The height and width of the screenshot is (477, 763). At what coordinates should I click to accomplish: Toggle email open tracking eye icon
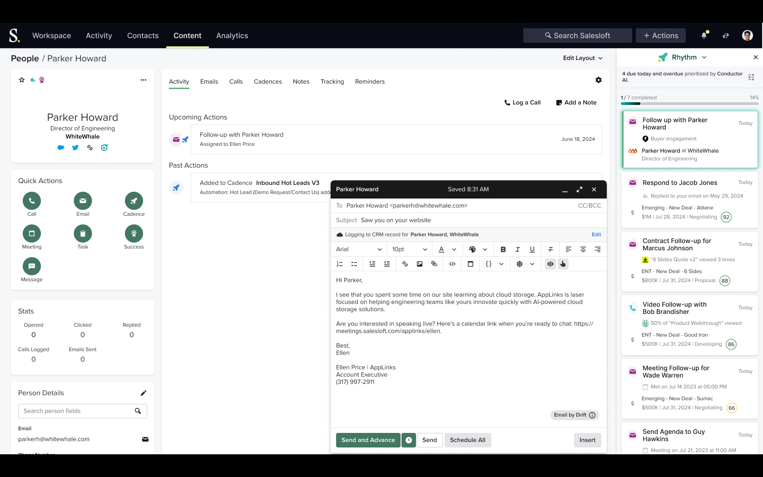[550, 264]
